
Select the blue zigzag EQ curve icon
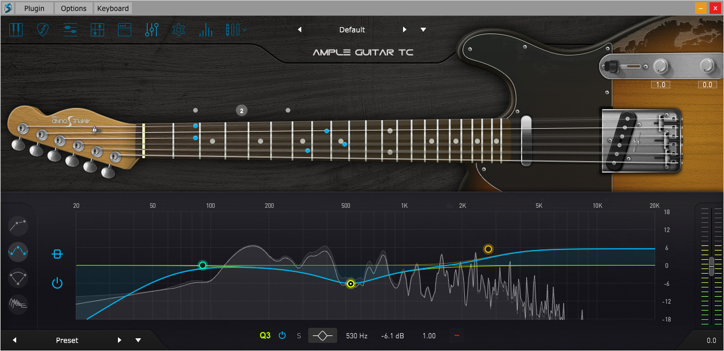pos(19,251)
